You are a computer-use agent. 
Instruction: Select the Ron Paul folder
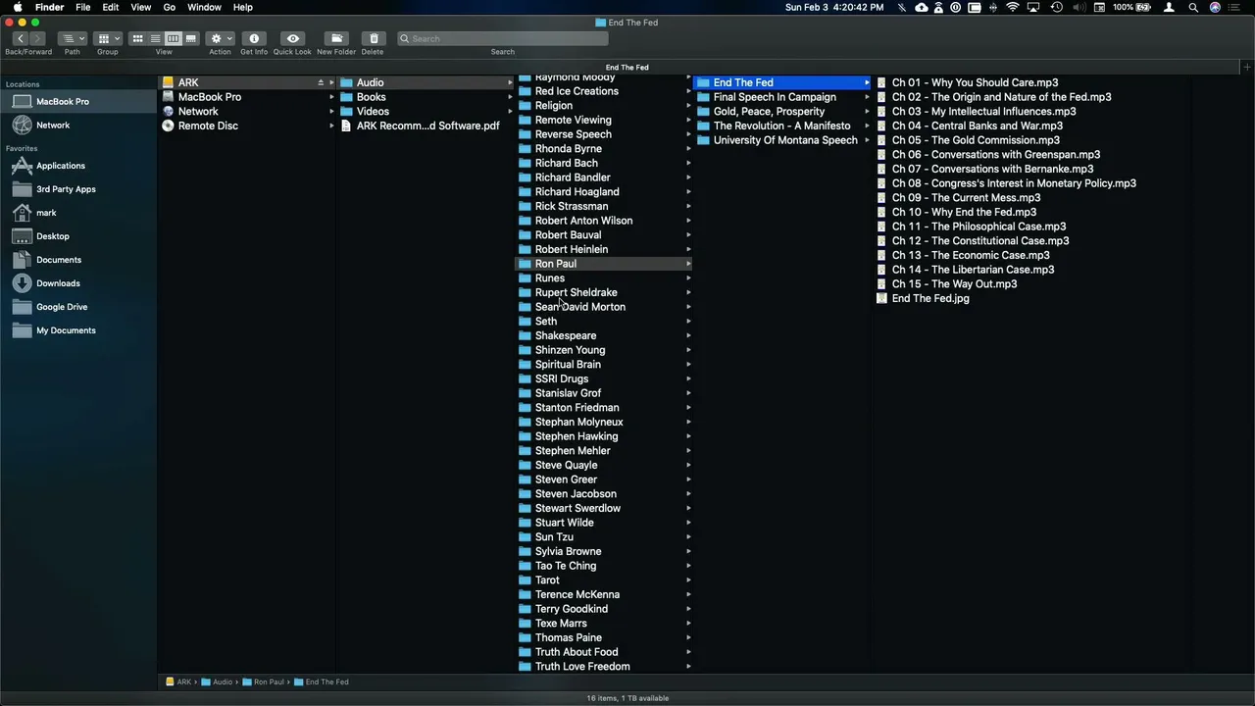click(x=604, y=264)
